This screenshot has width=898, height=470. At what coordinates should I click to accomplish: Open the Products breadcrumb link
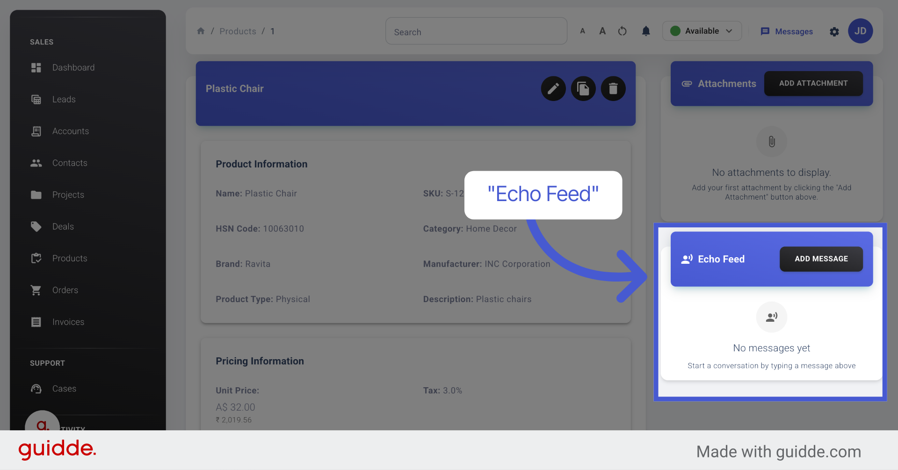(238, 31)
